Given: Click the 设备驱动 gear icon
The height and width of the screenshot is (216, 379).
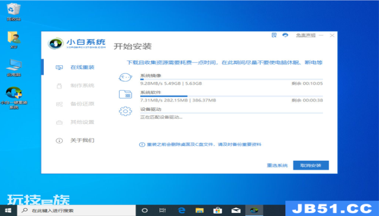Looking at the screenshot, I should point(125,111).
